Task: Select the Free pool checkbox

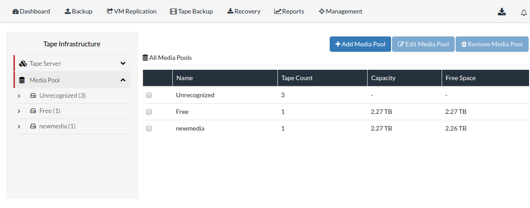Action: [x=149, y=112]
